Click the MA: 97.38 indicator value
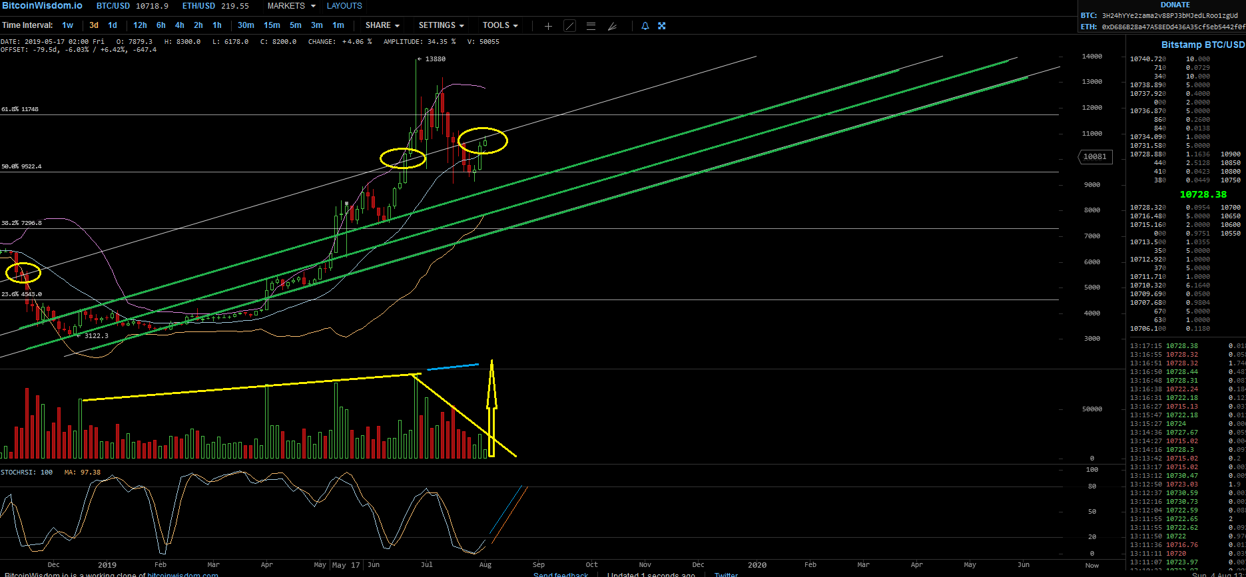 coord(83,473)
